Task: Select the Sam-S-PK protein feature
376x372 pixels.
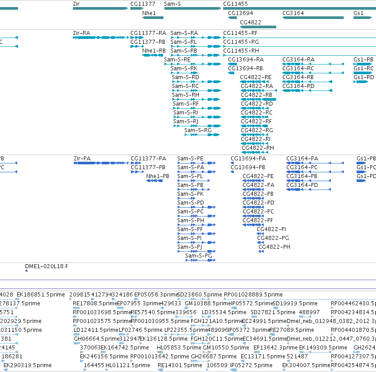Action: (x=186, y=198)
